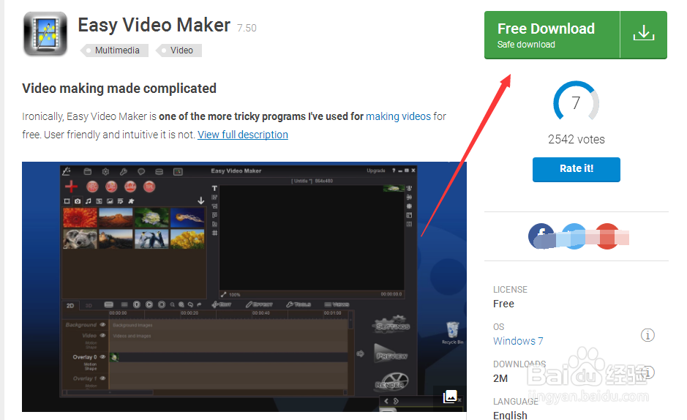The width and height of the screenshot is (687, 420).
Task: Click the zoom-in magnifier in the timeline toolbar
Action: click(x=181, y=304)
